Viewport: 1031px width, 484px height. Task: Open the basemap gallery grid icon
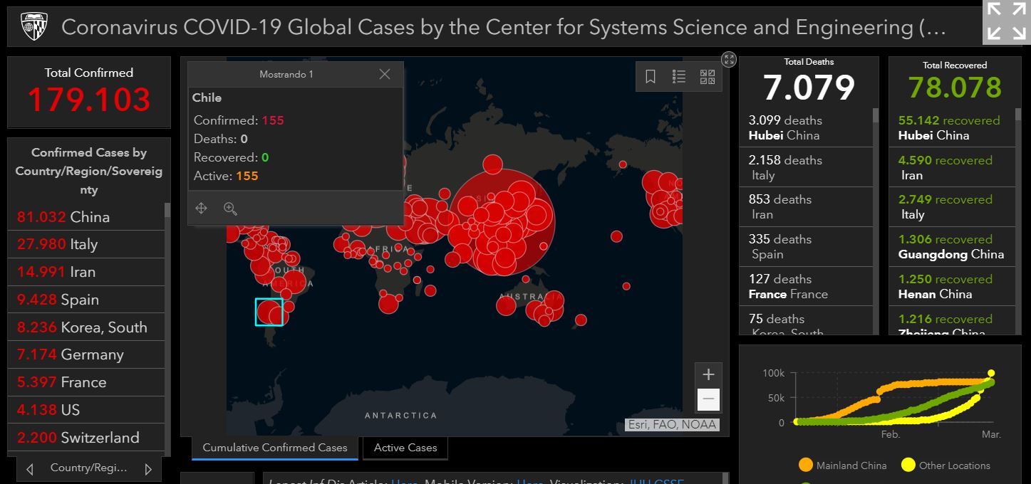(708, 77)
